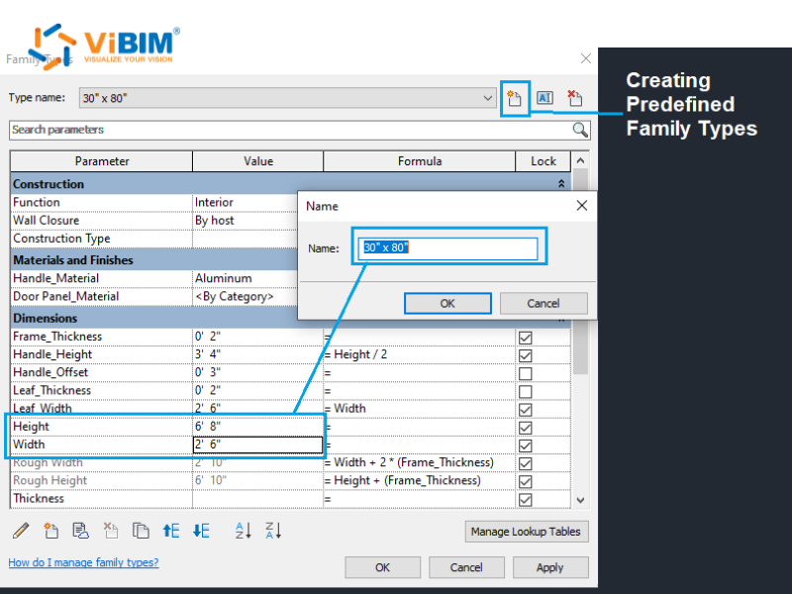Enable lock checkbox for Leaf_Thickness

click(526, 392)
